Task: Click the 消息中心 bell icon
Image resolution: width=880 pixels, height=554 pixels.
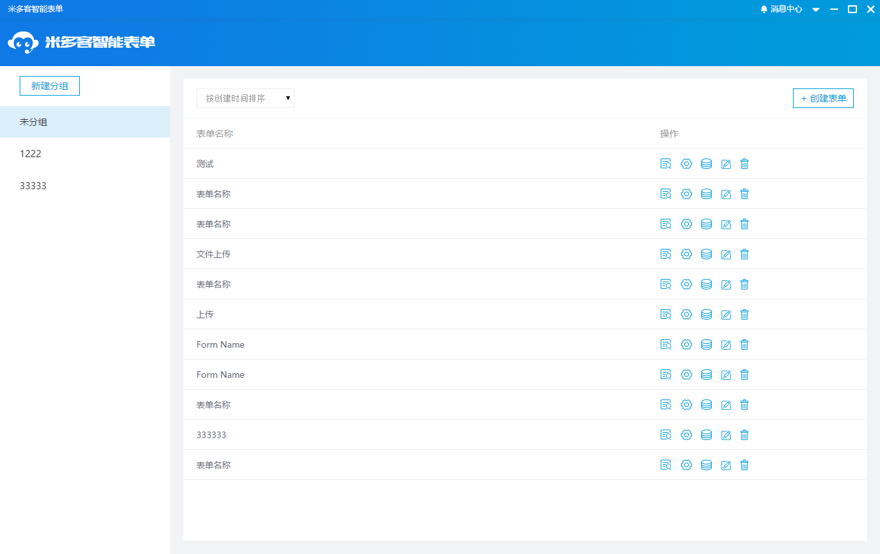Action: coord(763,9)
